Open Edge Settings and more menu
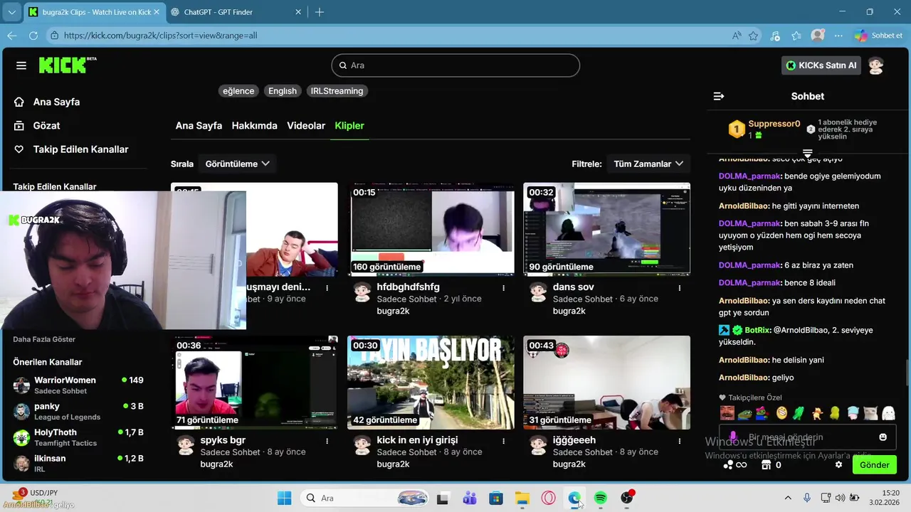Image resolution: width=911 pixels, height=512 pixels. point(838,36)
